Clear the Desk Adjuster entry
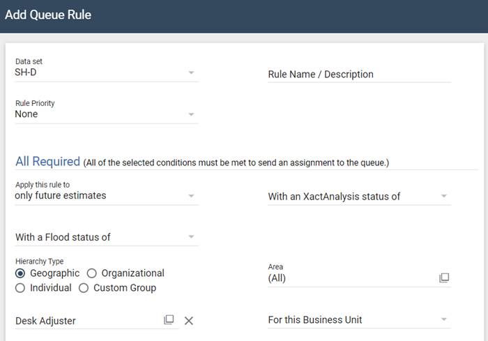 (x=189, y=321)
